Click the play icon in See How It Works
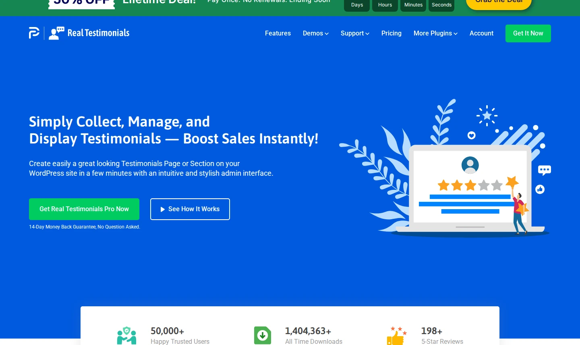This screenshot has height=345, width=580. pos(163,209)
